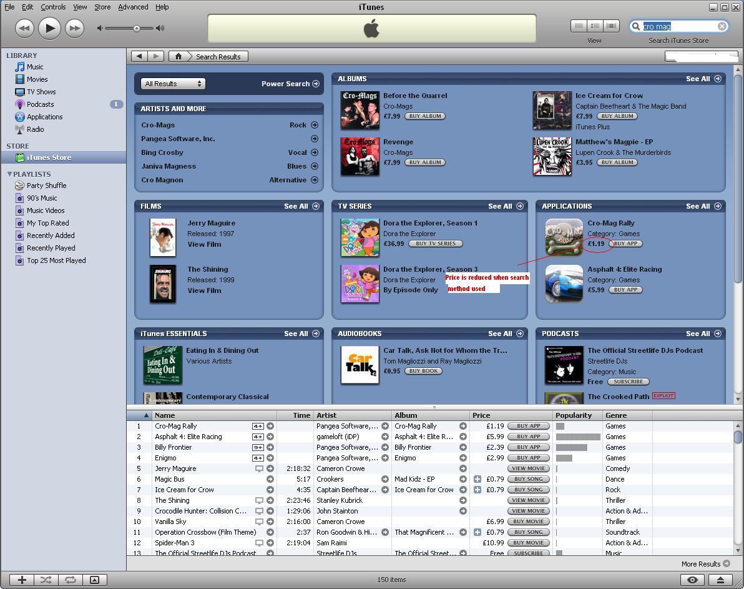Buy Dora the Explorer Season 1 TV series
This screenshot has height=589, width=744.
pos(435,244)
